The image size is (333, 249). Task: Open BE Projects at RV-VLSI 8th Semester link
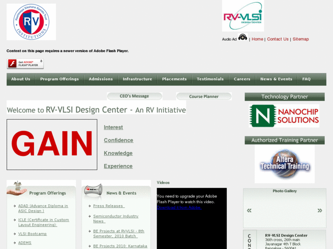(x=119, y=233)
